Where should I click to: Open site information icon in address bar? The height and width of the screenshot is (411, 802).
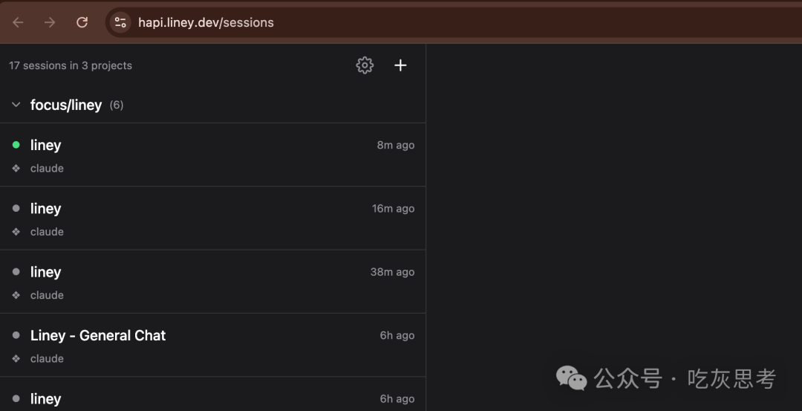pyautogui.click(x=120, y=22)
